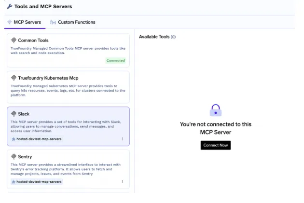Open the Slack card three-dot menu

click(123, 139)
